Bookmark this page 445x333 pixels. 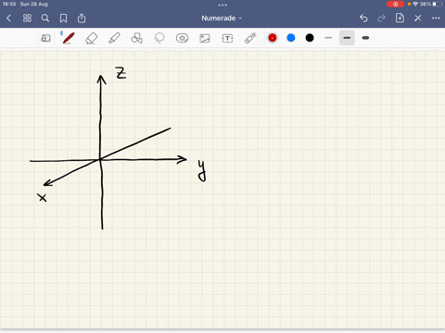pyautogui.click(x=63, y=18)
